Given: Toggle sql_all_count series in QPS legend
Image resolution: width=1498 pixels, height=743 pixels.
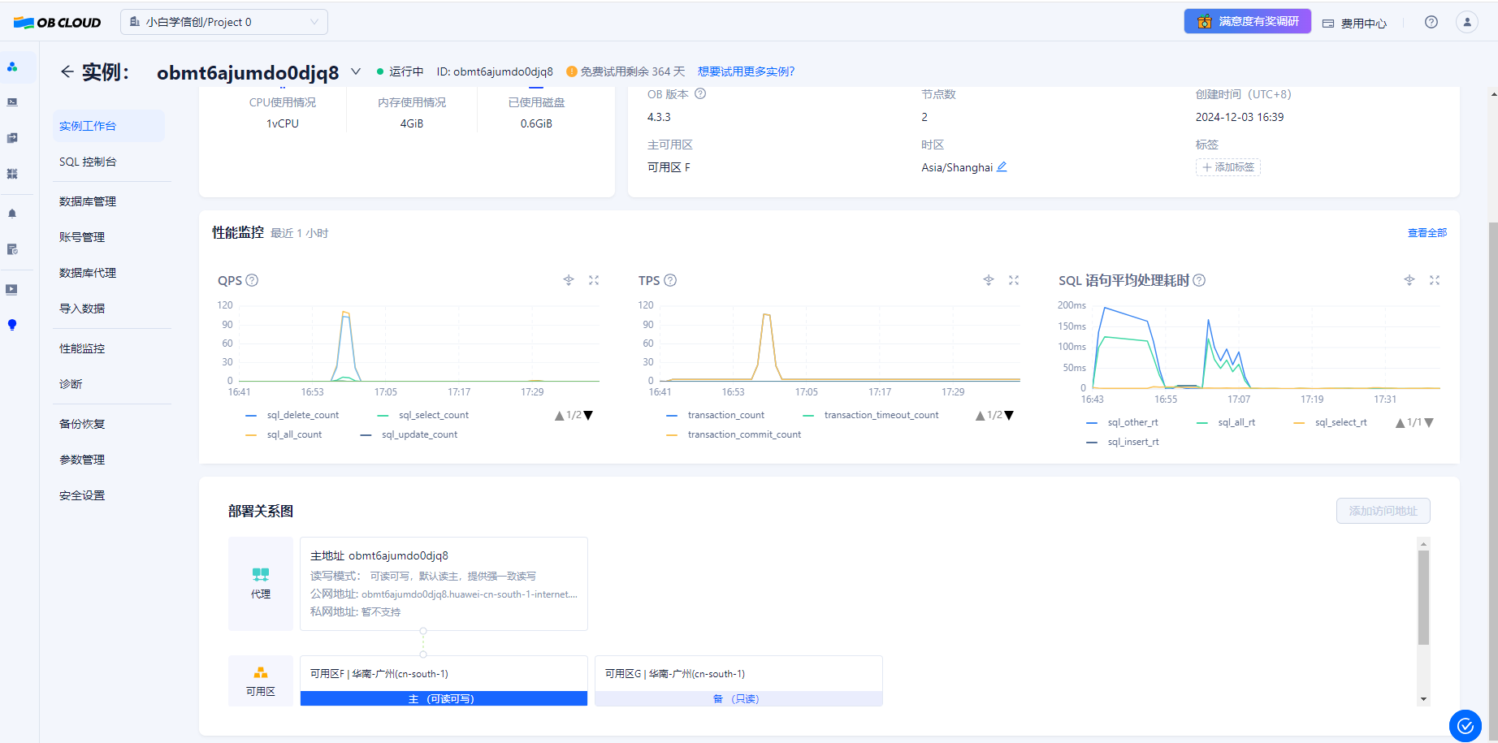Looking at the screenshot, I should [x=284, y=434].
